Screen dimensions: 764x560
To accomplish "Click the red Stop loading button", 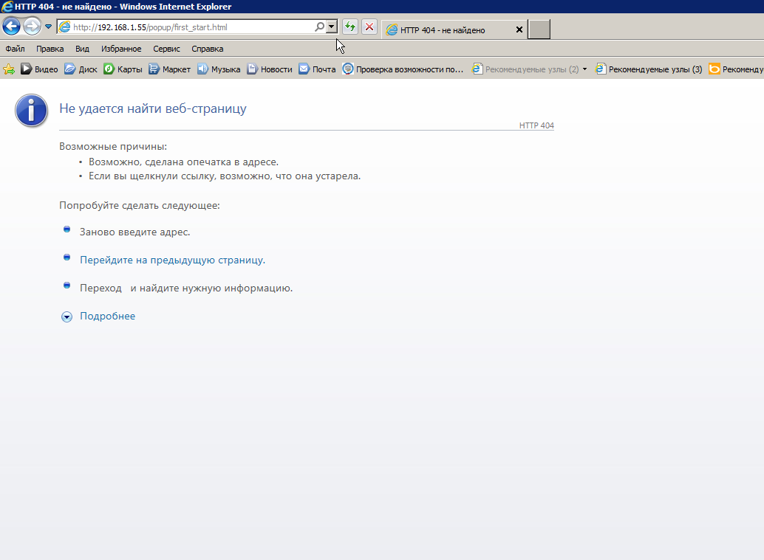I will tap(369, 27).
